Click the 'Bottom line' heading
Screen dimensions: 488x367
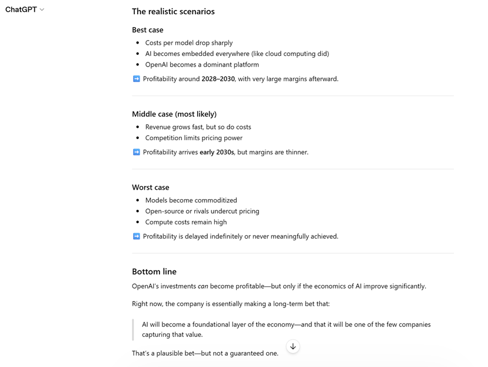pos(154,272)
